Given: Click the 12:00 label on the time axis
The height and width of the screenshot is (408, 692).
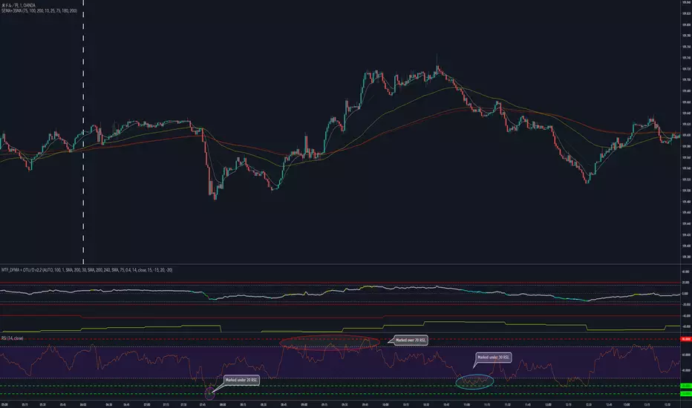Looking at the screenshot, I should tap(548, 404).
